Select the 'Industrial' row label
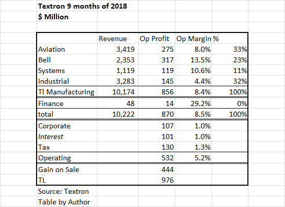Viewport: 285px width, 207px height. (x=67, y=81)
